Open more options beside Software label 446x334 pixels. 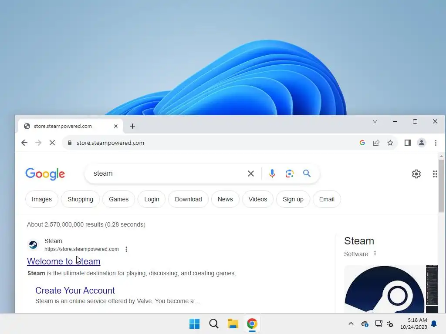[x=375, y=254]
